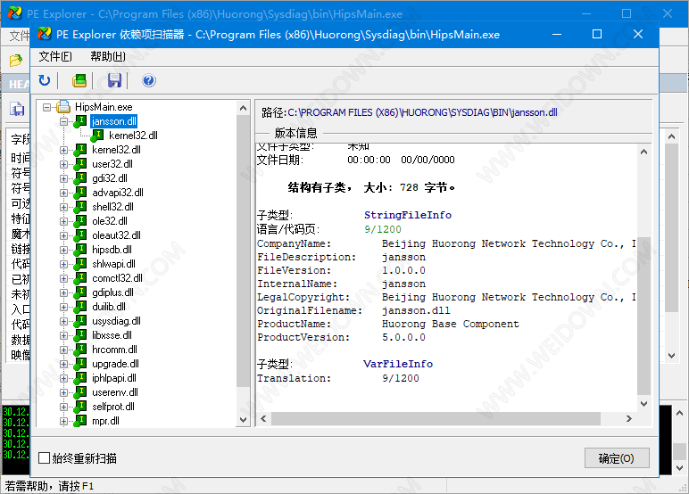Expand the user32.dll tree node
689x494 pixels.
pyautogui.click(x=64, y=164)
